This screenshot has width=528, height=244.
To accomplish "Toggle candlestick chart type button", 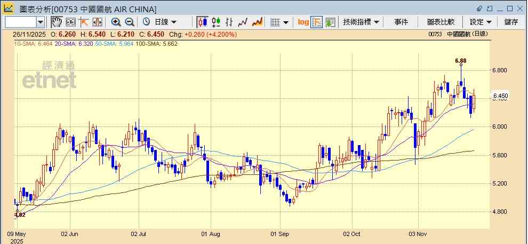I will pos(202,22).
